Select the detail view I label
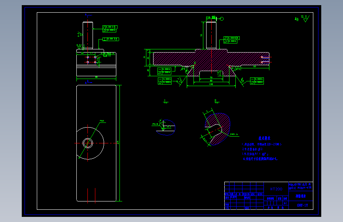343x222 pixels. pyautogui.click(x=165, y=101)
